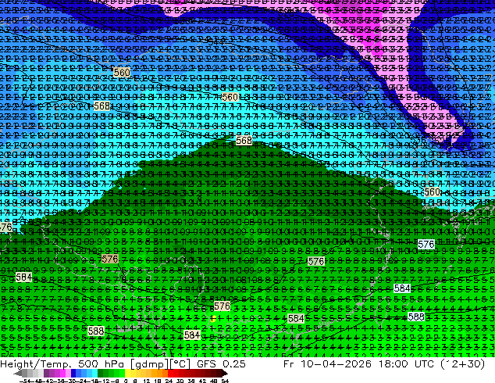Image resolution: width=495 pixels, height=383 pixels.
Task: Click the '[°C]' unit label
Action: coord(180,364)
